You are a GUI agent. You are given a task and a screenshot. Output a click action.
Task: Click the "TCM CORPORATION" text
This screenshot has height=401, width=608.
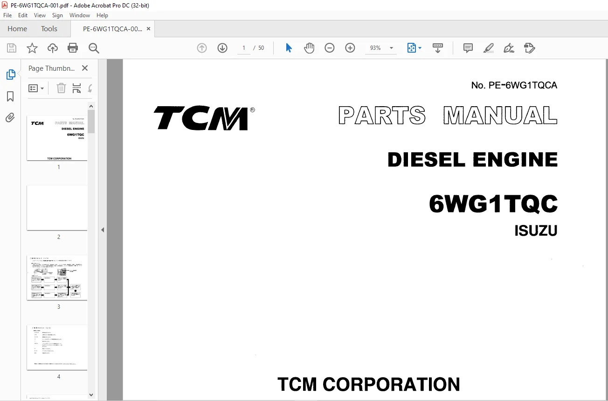[x=369, y=385]
